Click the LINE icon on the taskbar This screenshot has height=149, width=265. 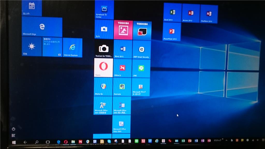pos(136,141)
